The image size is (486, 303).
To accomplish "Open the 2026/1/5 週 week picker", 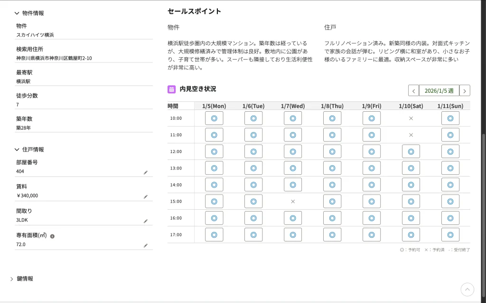I will [439, 90].
